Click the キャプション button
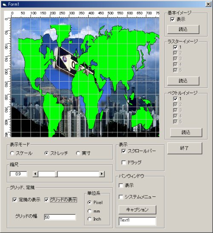The width and height of the screenshot is (213, 233). pyautogui.click(x=138, y=210)
